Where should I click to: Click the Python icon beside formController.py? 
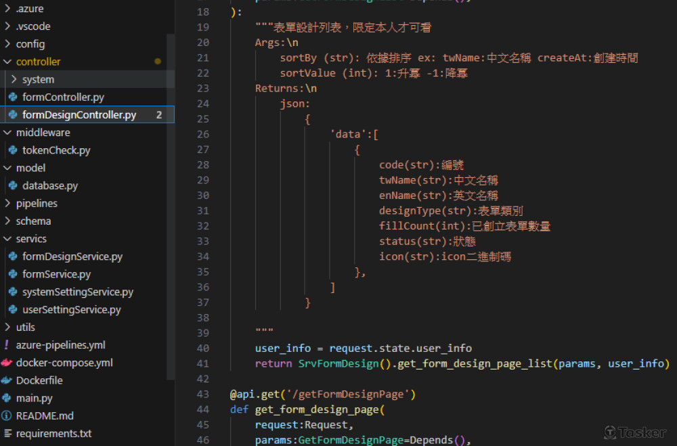pyautogui.click(x=13, y=97)
